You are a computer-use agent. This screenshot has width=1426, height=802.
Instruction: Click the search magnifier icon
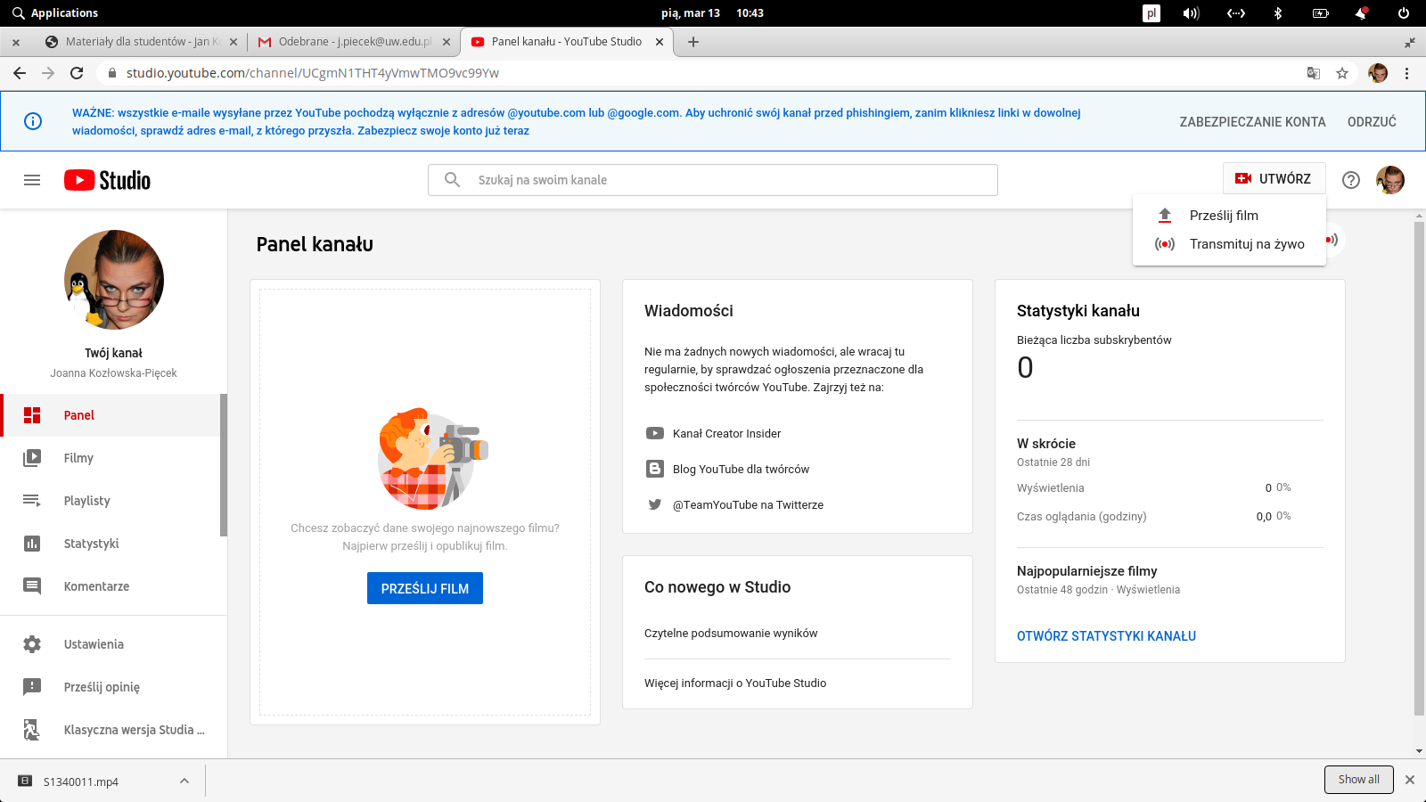[x=452, y=180]
